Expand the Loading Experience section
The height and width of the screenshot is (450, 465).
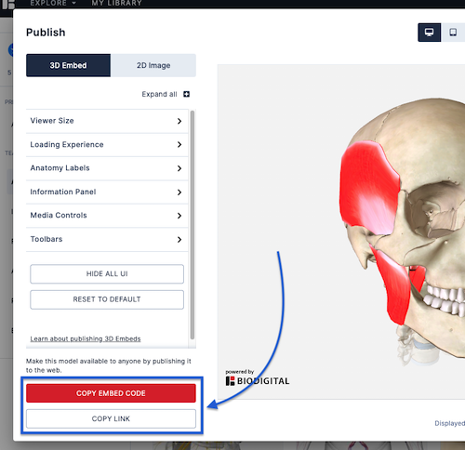[107, 145]
